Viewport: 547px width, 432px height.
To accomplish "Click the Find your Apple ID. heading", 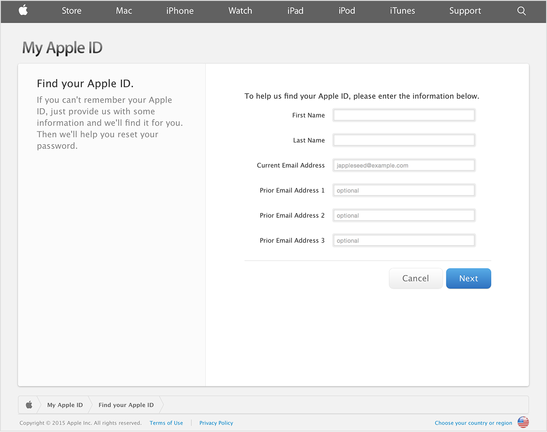I will (x=85, y=83).
